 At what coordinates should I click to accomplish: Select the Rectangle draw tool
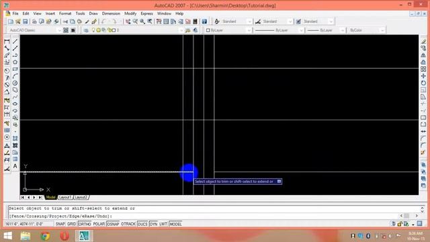tap(15, 69)
